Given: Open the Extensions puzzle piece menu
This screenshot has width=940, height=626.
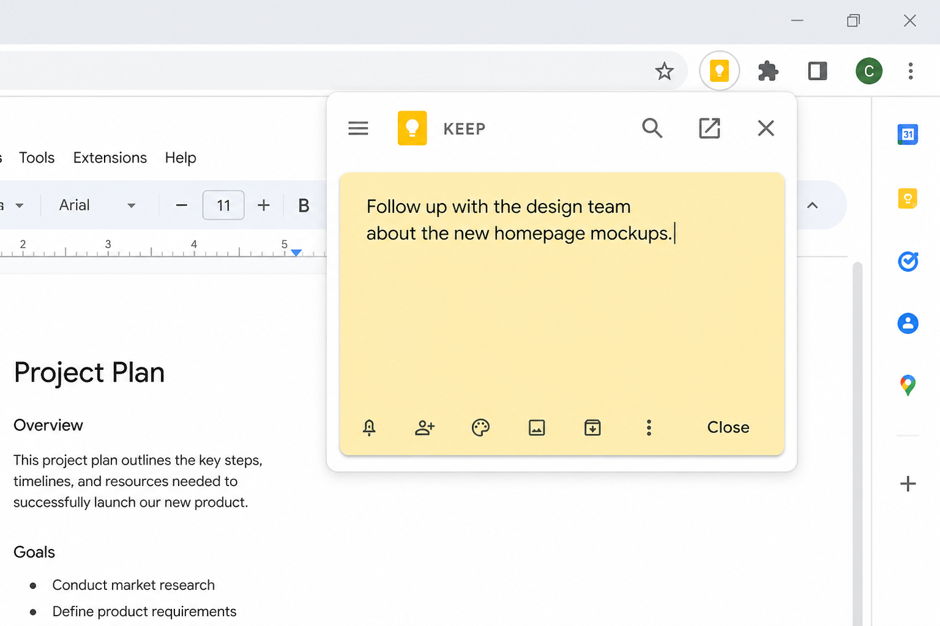Looking at the screenshot, I should tap(768, 71).
